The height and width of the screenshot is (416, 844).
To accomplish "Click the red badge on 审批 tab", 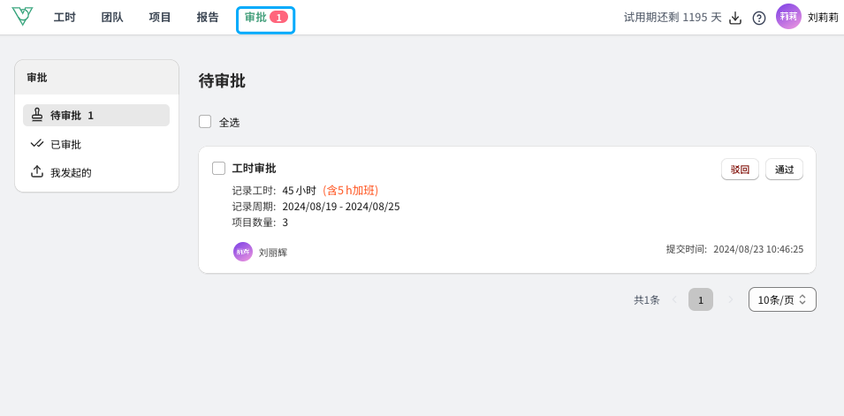I will click(278, 17).
